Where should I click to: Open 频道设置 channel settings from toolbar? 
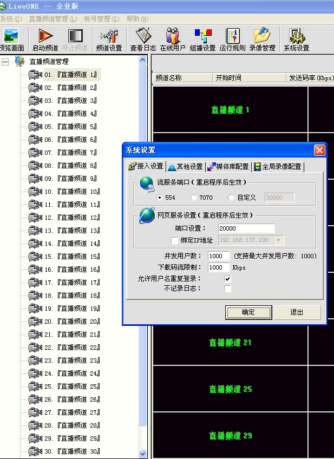pyautogui.click(x=109, y=40)
